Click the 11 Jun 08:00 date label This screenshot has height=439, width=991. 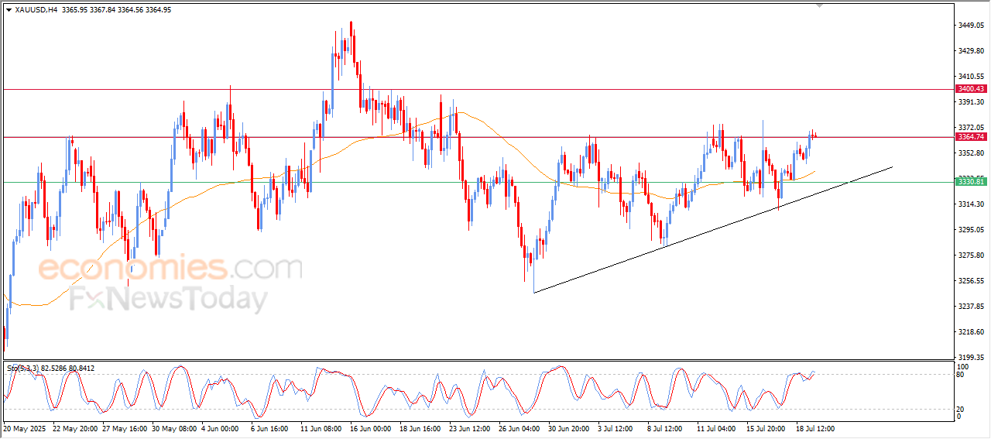pos(323,427)
